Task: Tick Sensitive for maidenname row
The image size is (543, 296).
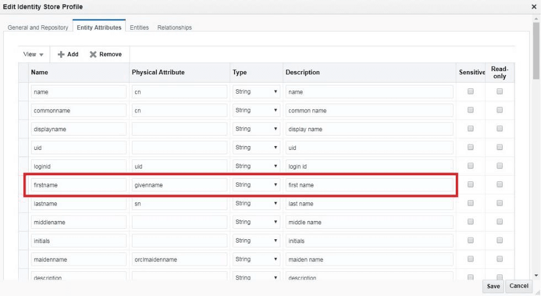Action: click(470, 259)
